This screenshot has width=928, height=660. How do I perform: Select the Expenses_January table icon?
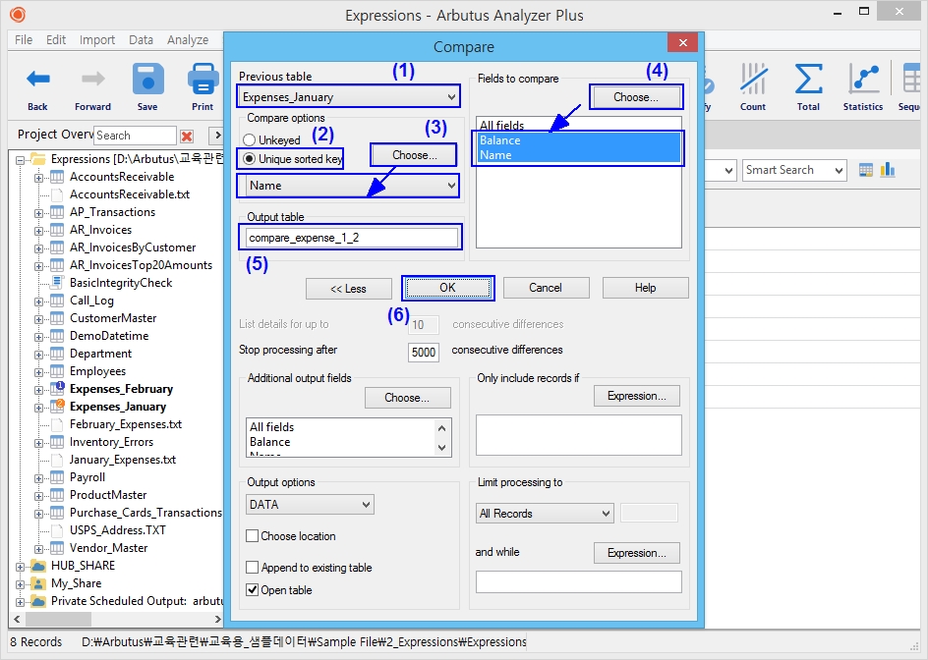point(57,407)
